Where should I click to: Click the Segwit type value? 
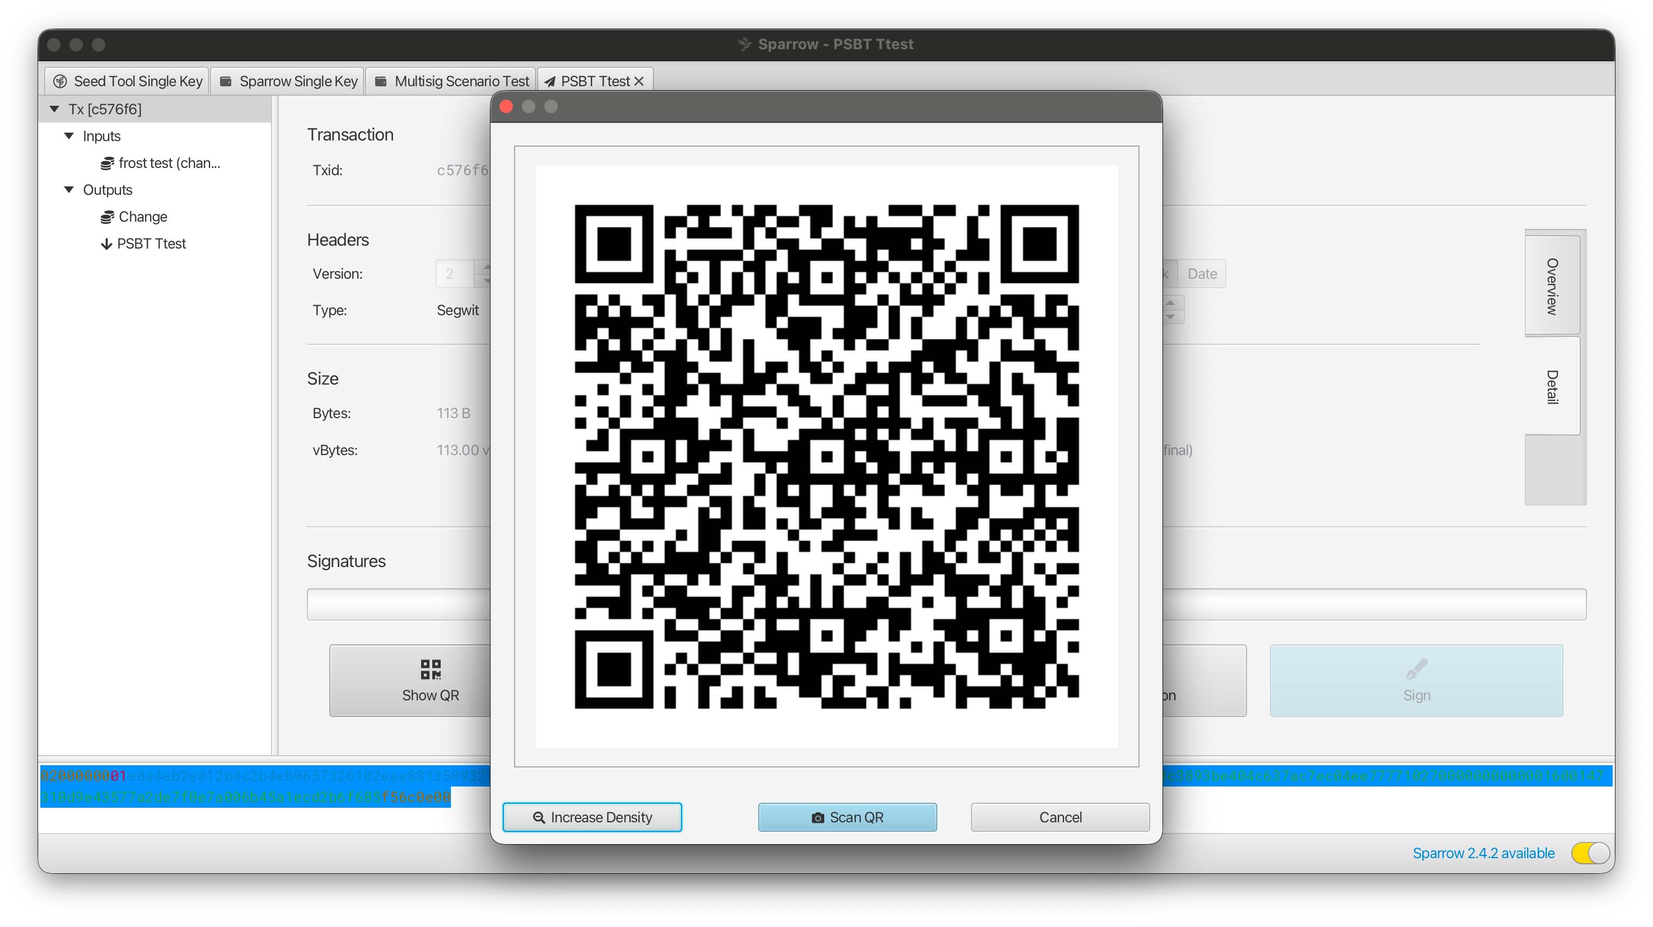click(457, 311)
